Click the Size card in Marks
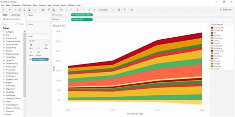This screenshot has width=235, height=117. pos(38,46)
